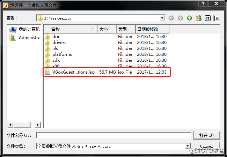Sort by the 大小 size column header

click(x=108, y=29)
